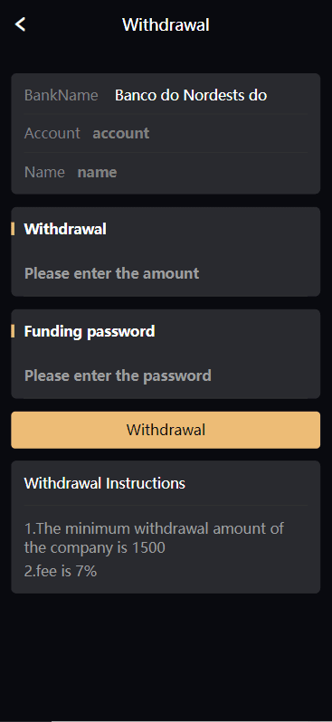This screenshot has width=332, height=722.
Task: Click the minimum withdrawal amount instruction text
Action: point(155,537)
